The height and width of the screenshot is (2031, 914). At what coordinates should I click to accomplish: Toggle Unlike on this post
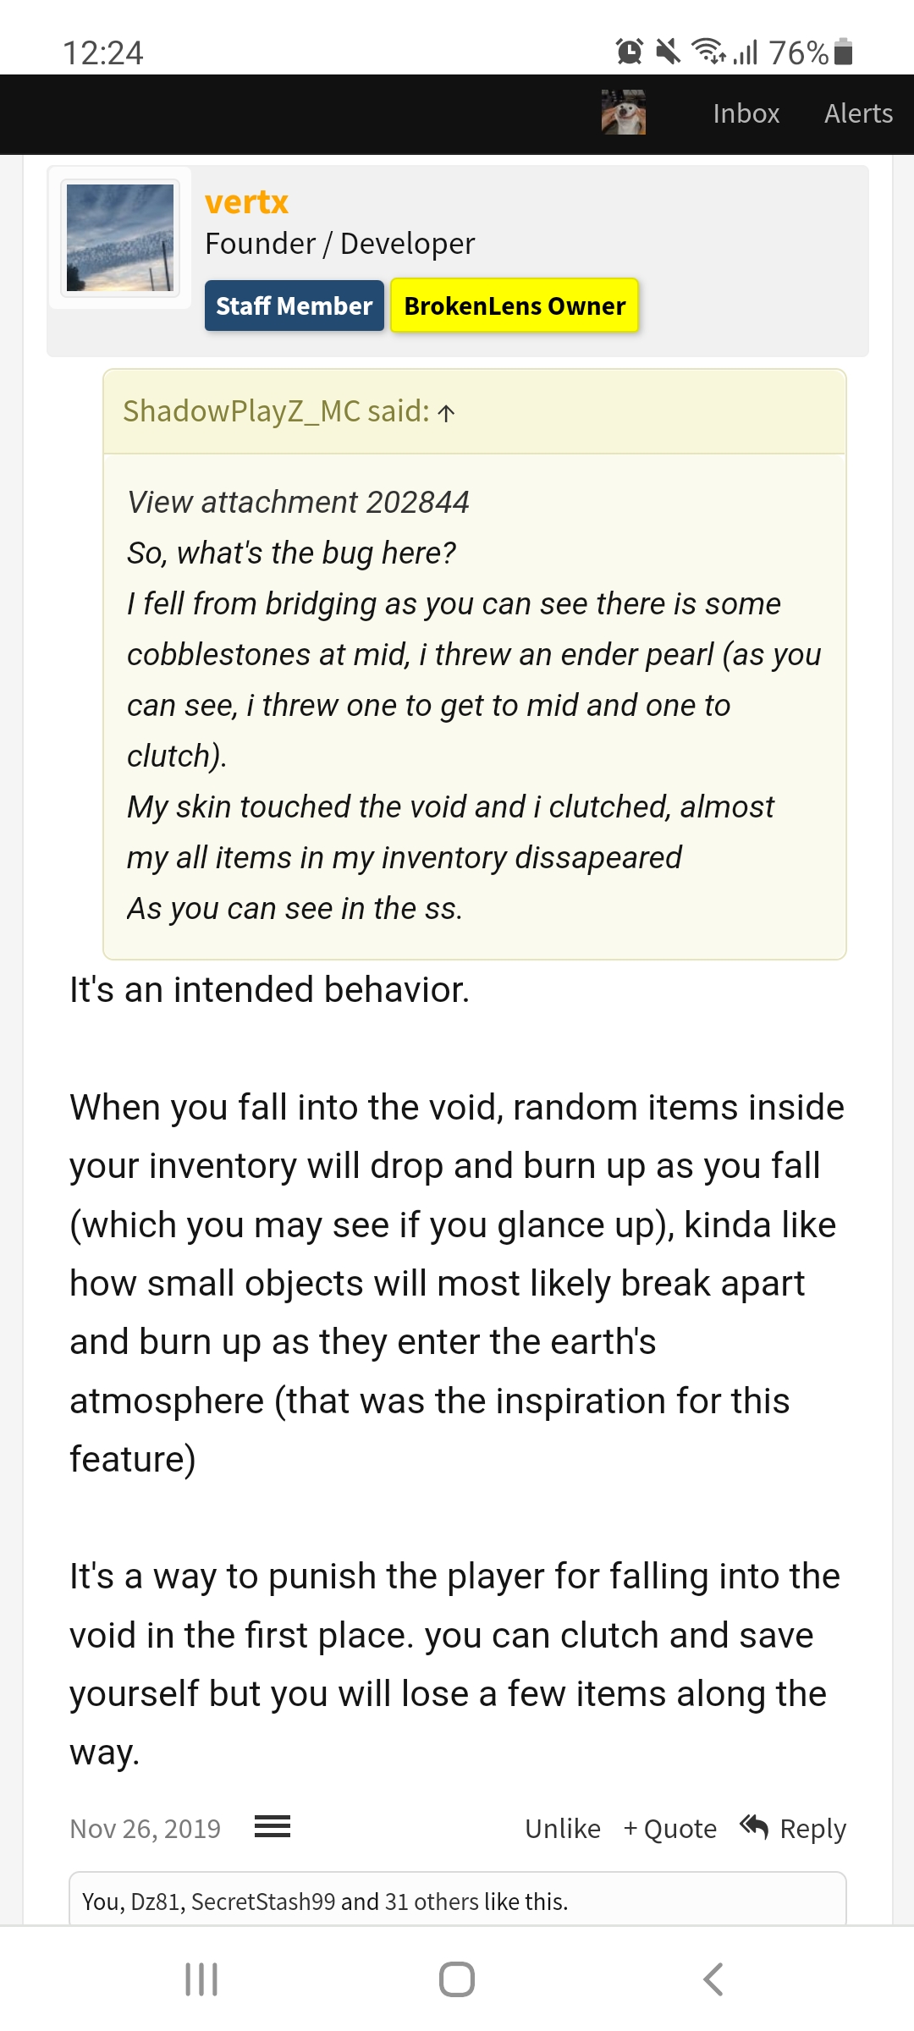pyautogui.click(x=563, y=1829)
